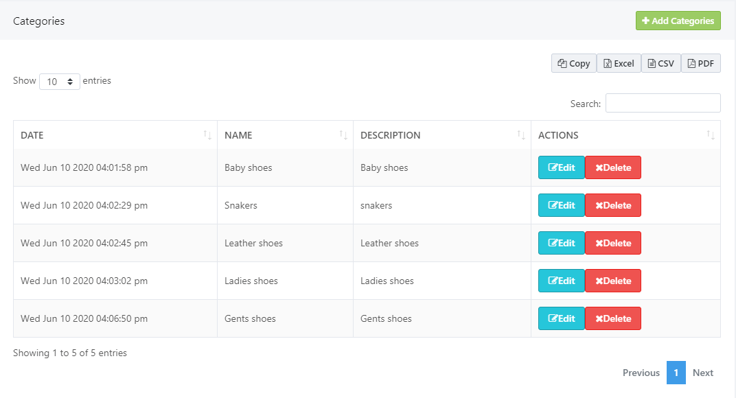Viewport: 736px width, 398px height.
Task: Export table as CSV
Action: (x=661, y=63)
